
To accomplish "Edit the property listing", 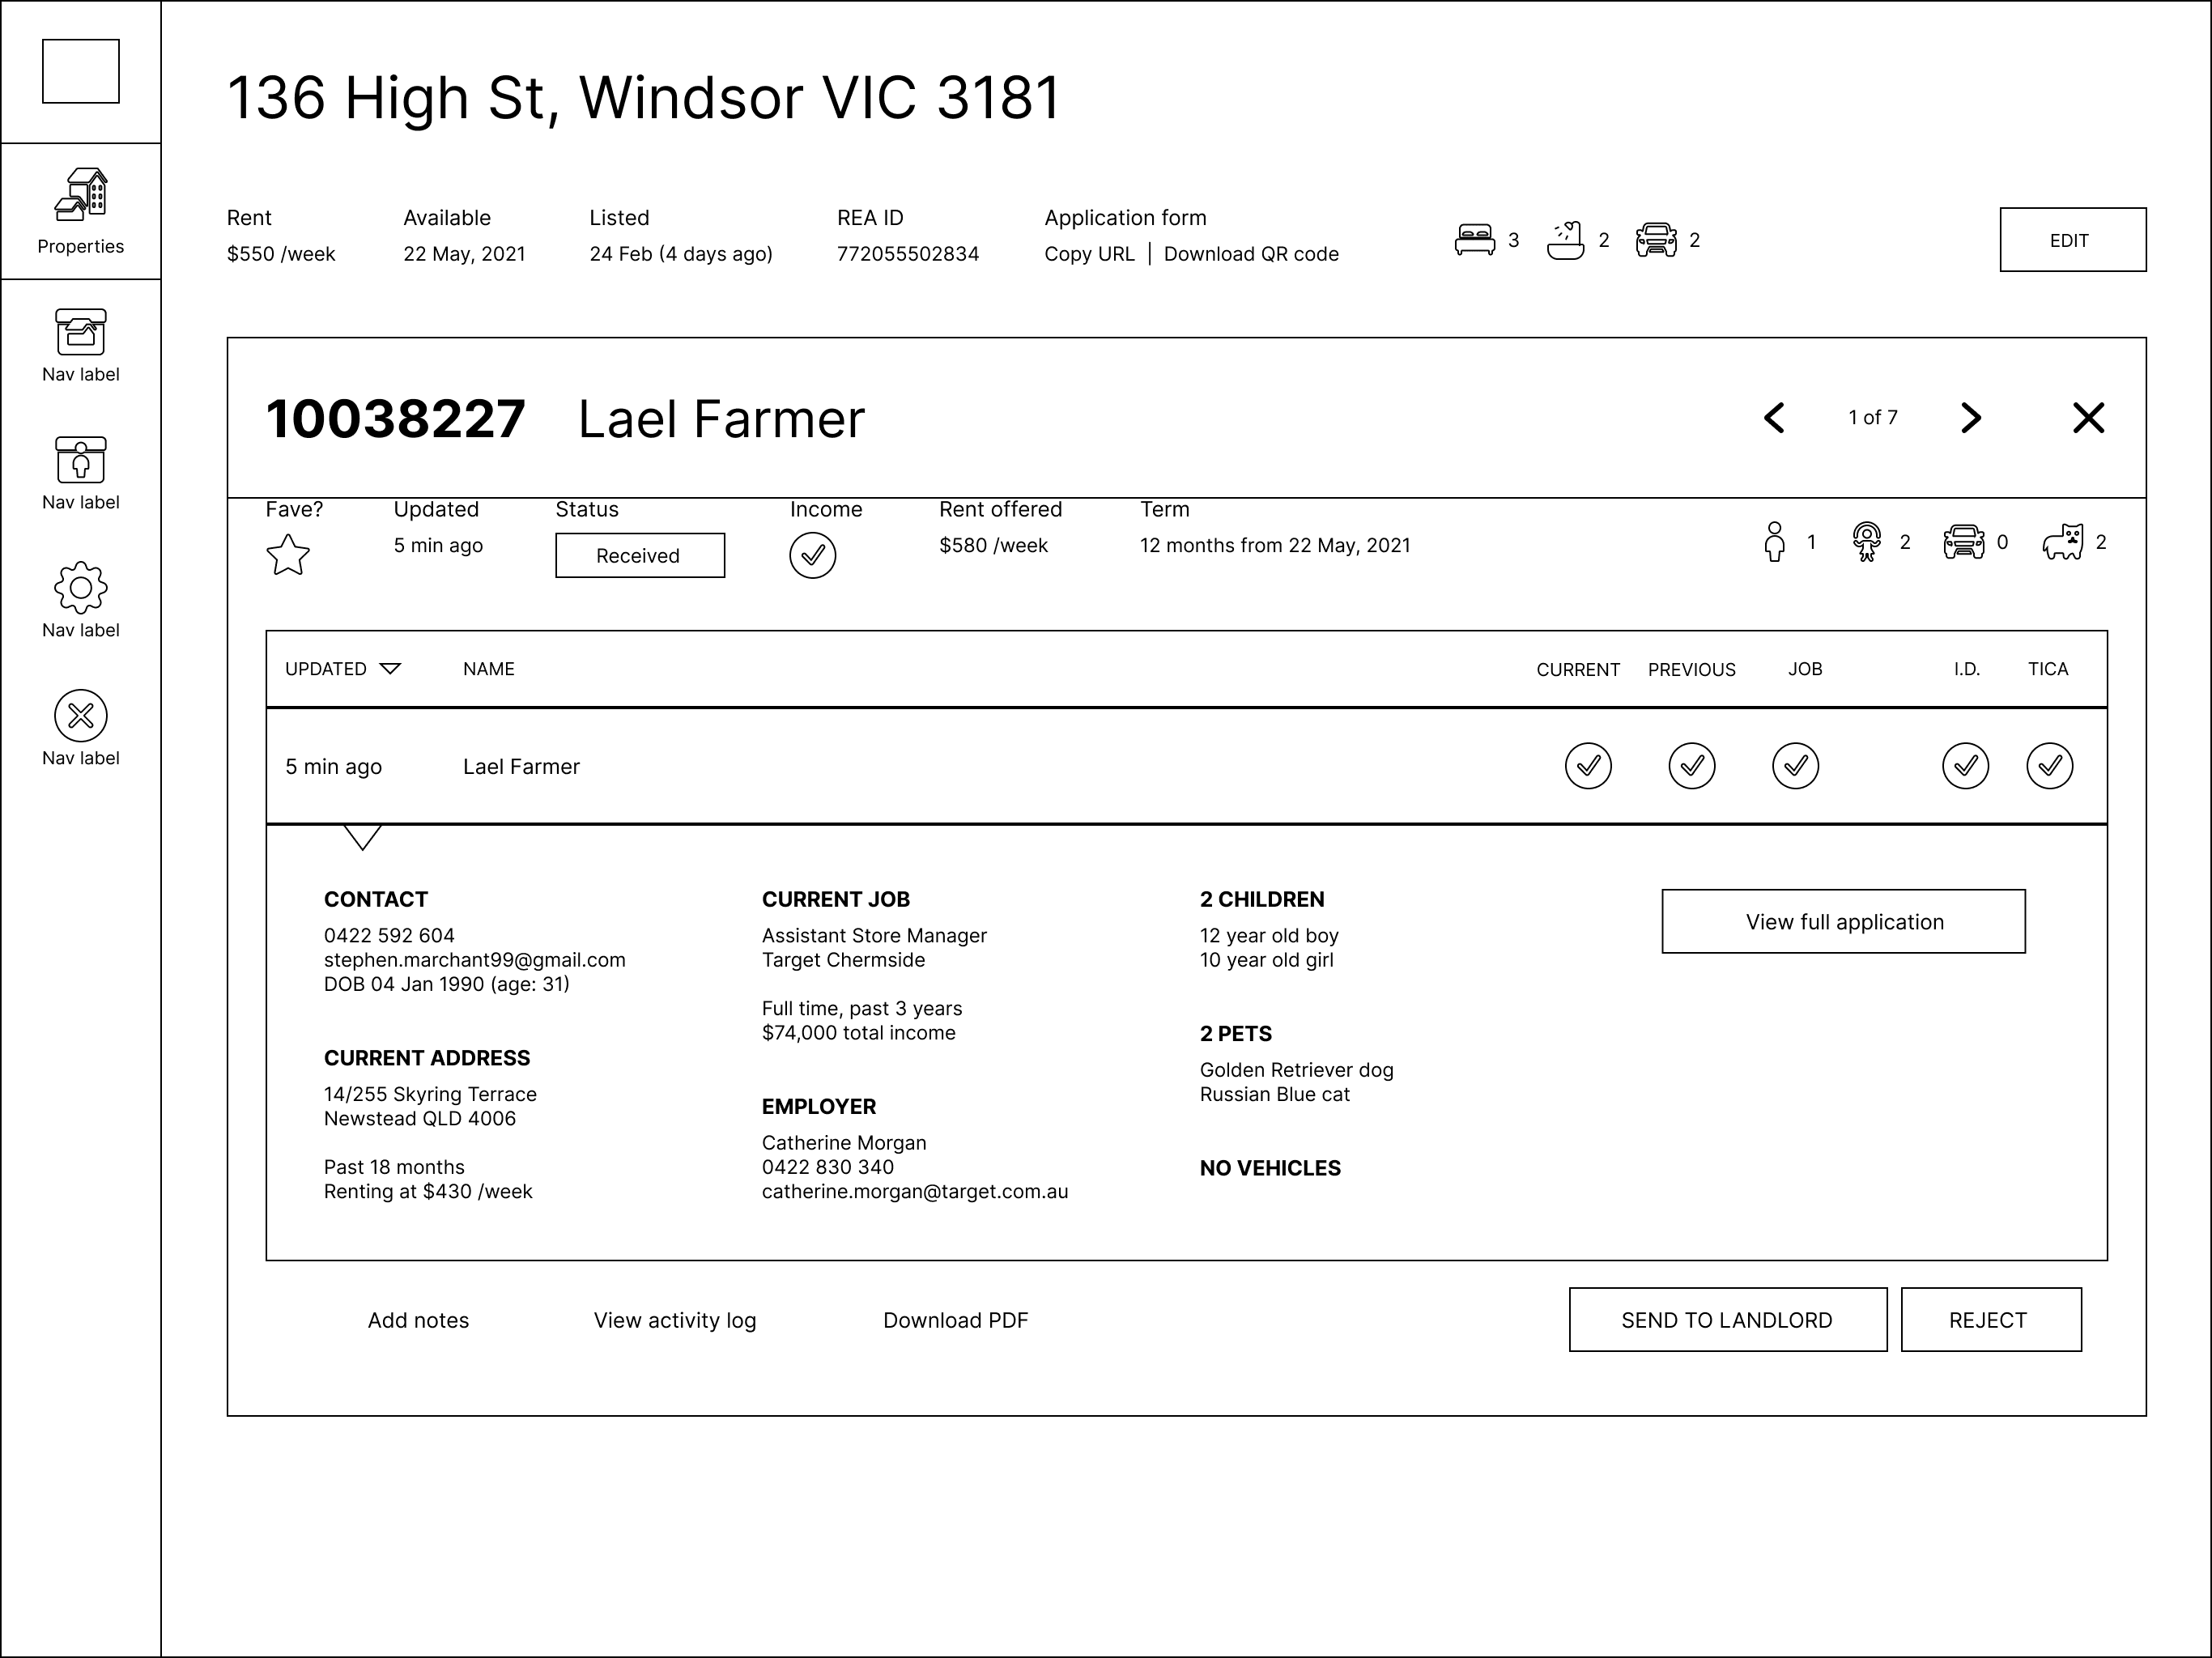I will 2072,240.
